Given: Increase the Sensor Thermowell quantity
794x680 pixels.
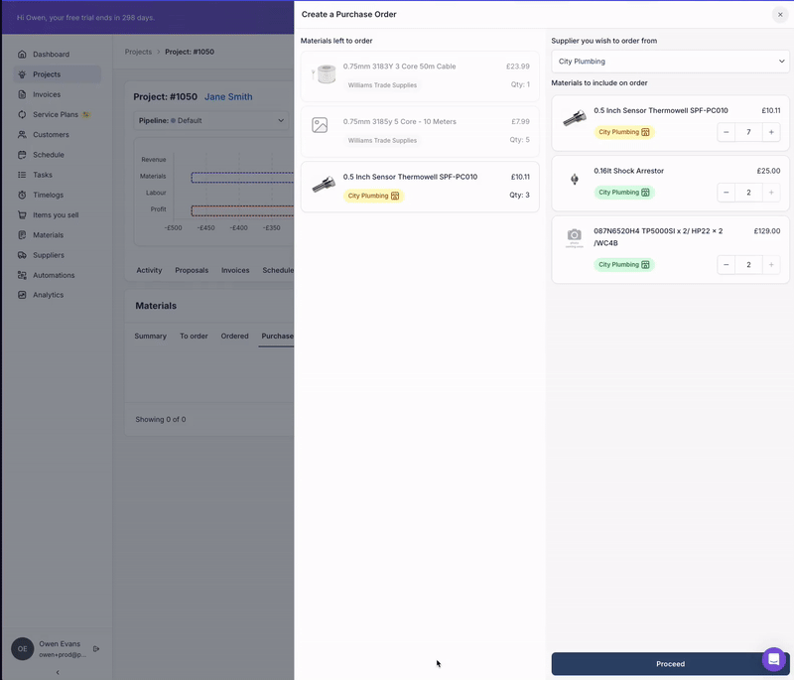Looking at the screenshot, I should [x=771, y=132].
